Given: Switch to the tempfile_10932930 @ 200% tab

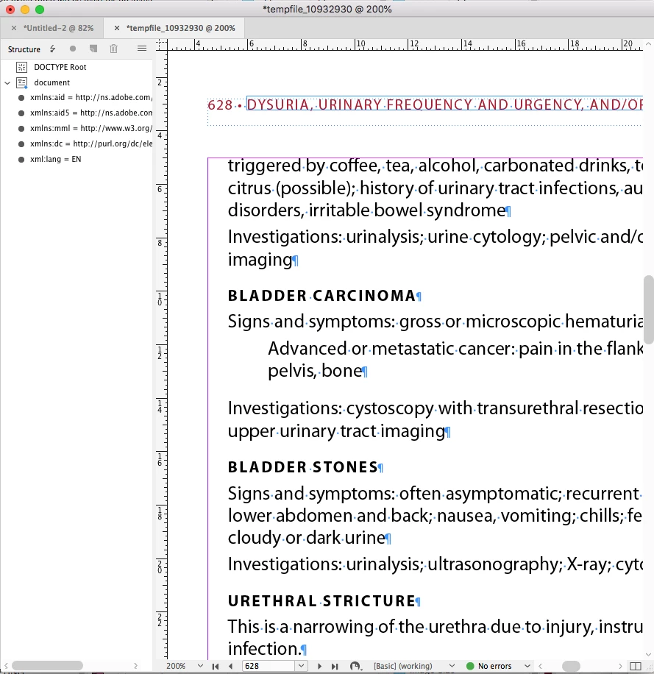Looking at the screenshot, I should pos(180,28).
